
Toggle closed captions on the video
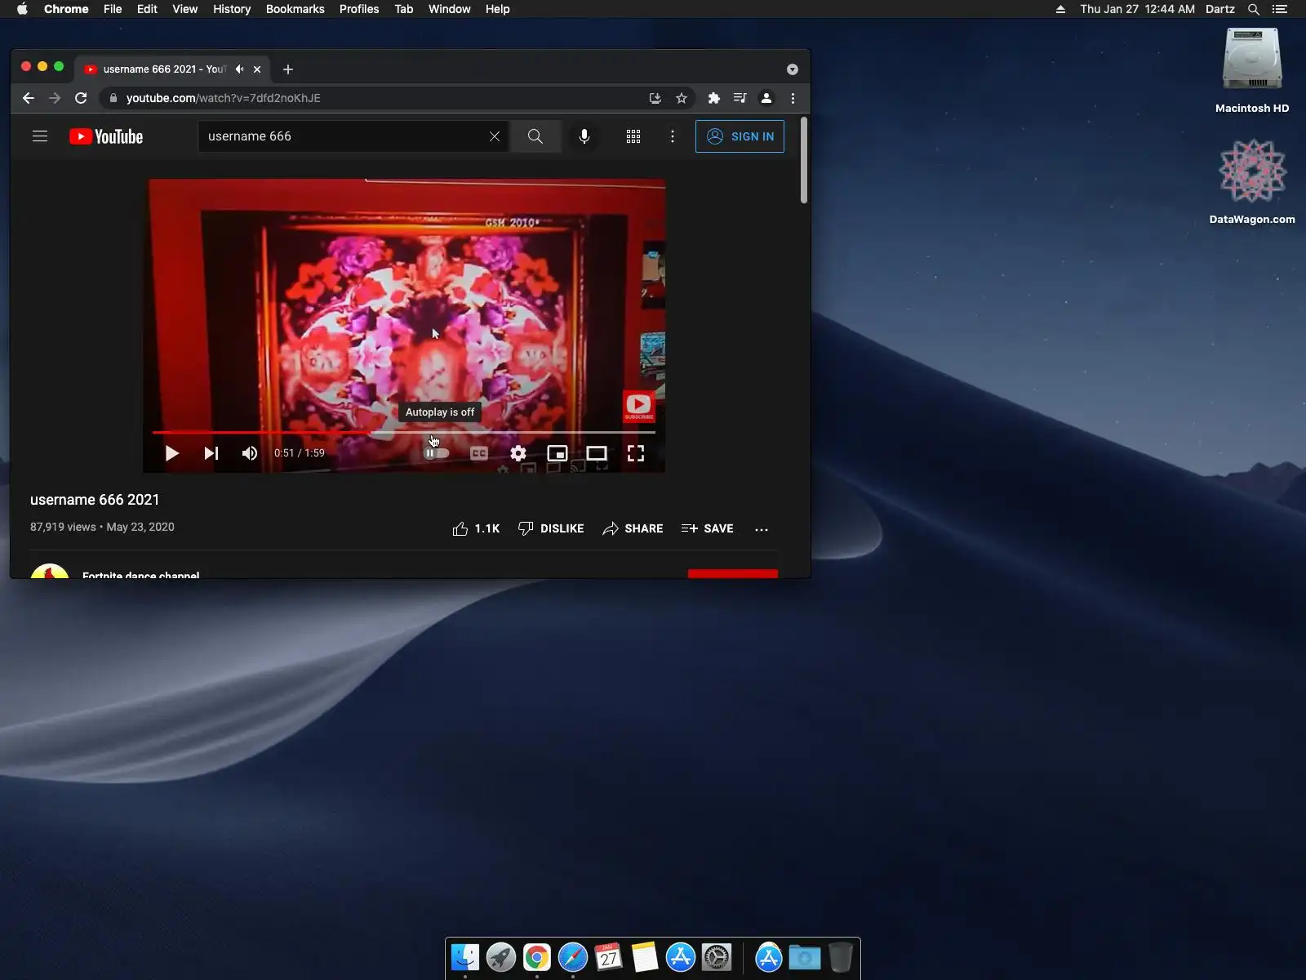(x=479, y=453)
